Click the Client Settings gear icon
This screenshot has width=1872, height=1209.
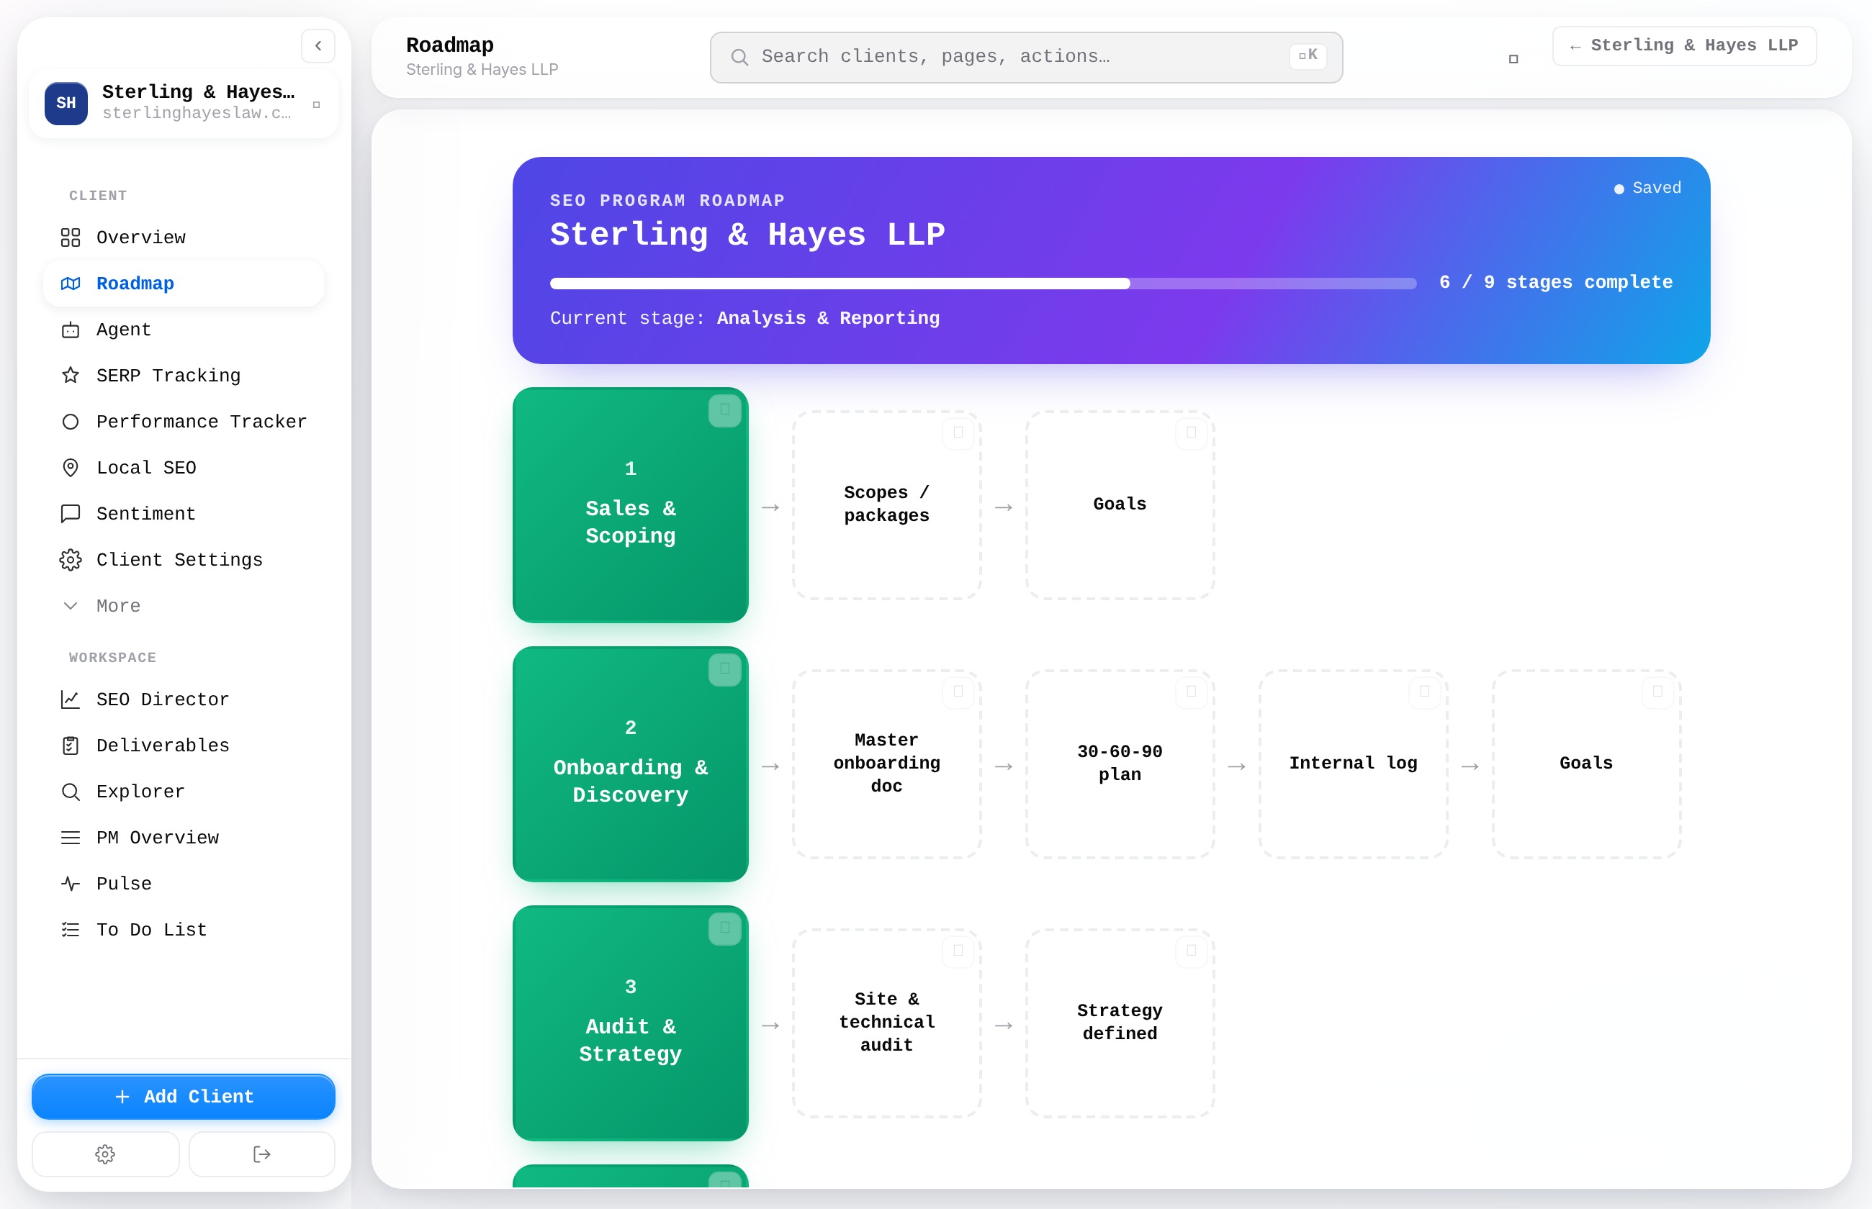tap(71, 560)
